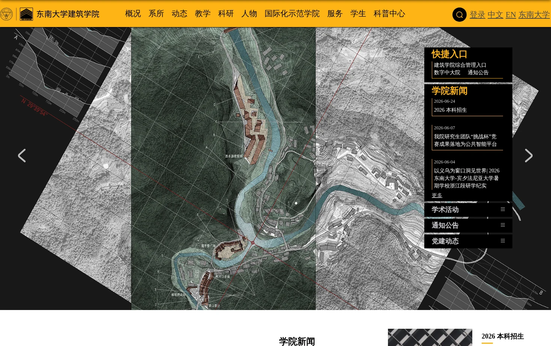Go to next slide arrow
This screenshot has height=346, width=551.
[x=529, y=156]
